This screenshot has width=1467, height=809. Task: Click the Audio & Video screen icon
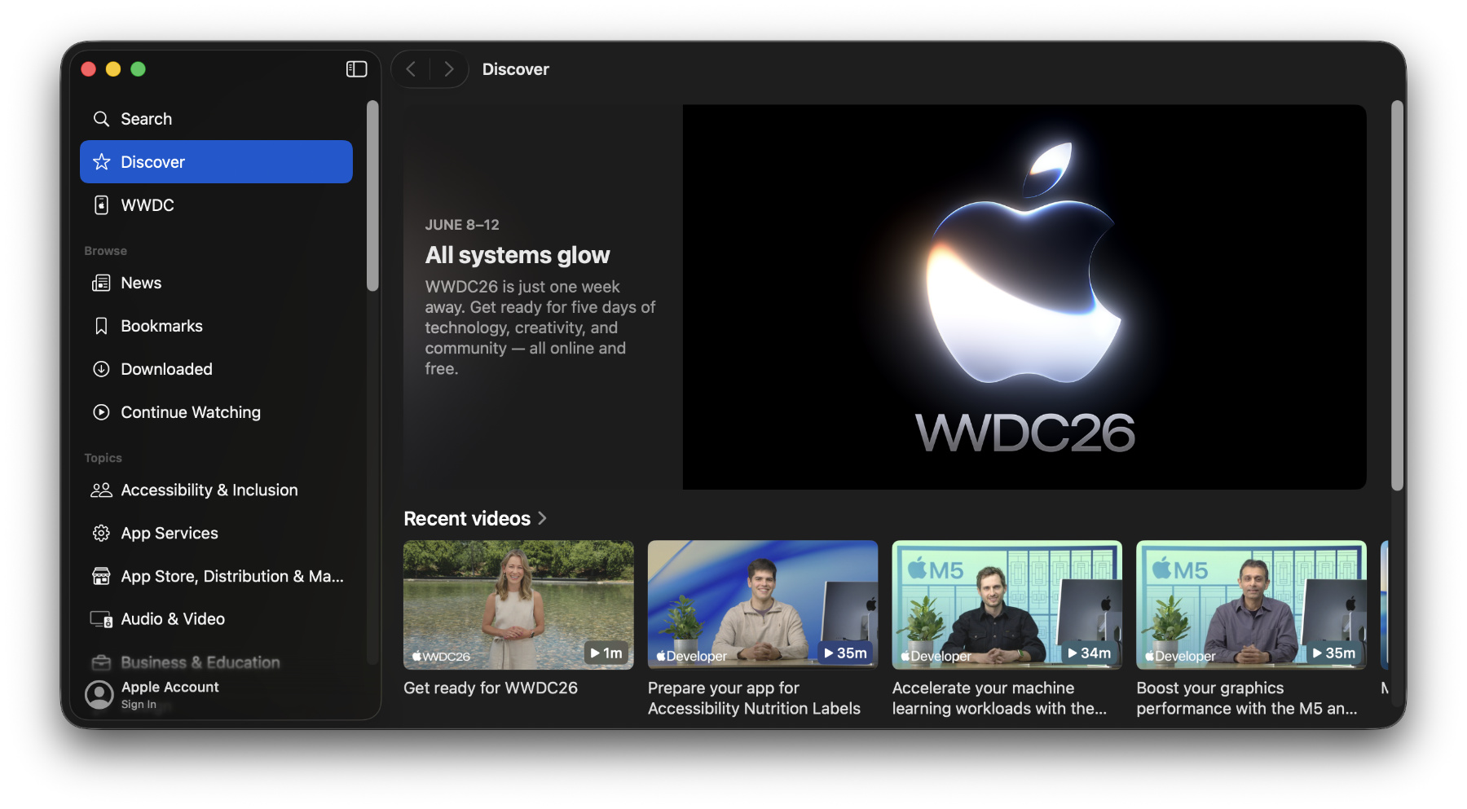click(x=101, y=619)
